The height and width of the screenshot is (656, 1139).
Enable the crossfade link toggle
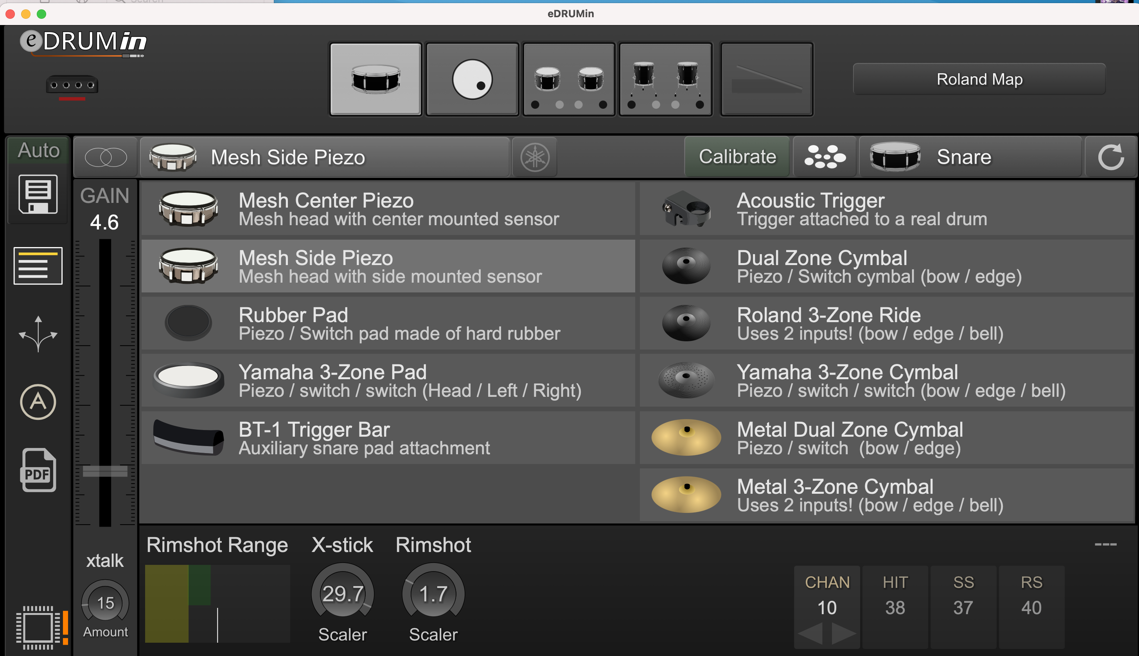[x=106, y=156]
